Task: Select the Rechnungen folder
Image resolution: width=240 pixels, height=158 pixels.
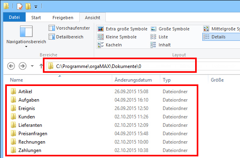Action: click(x=32, y=142)
